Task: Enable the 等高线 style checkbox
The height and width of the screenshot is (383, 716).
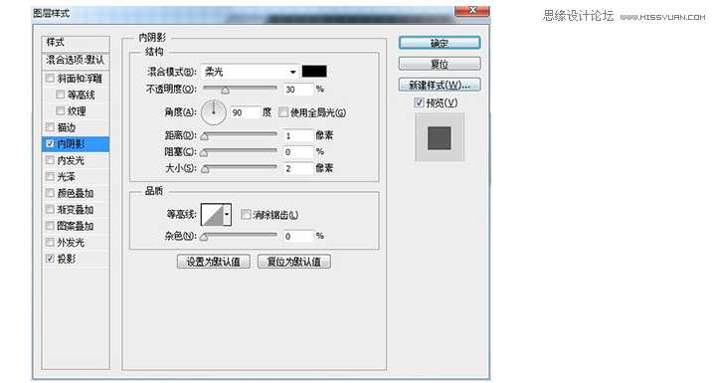Action: point(60,95)
